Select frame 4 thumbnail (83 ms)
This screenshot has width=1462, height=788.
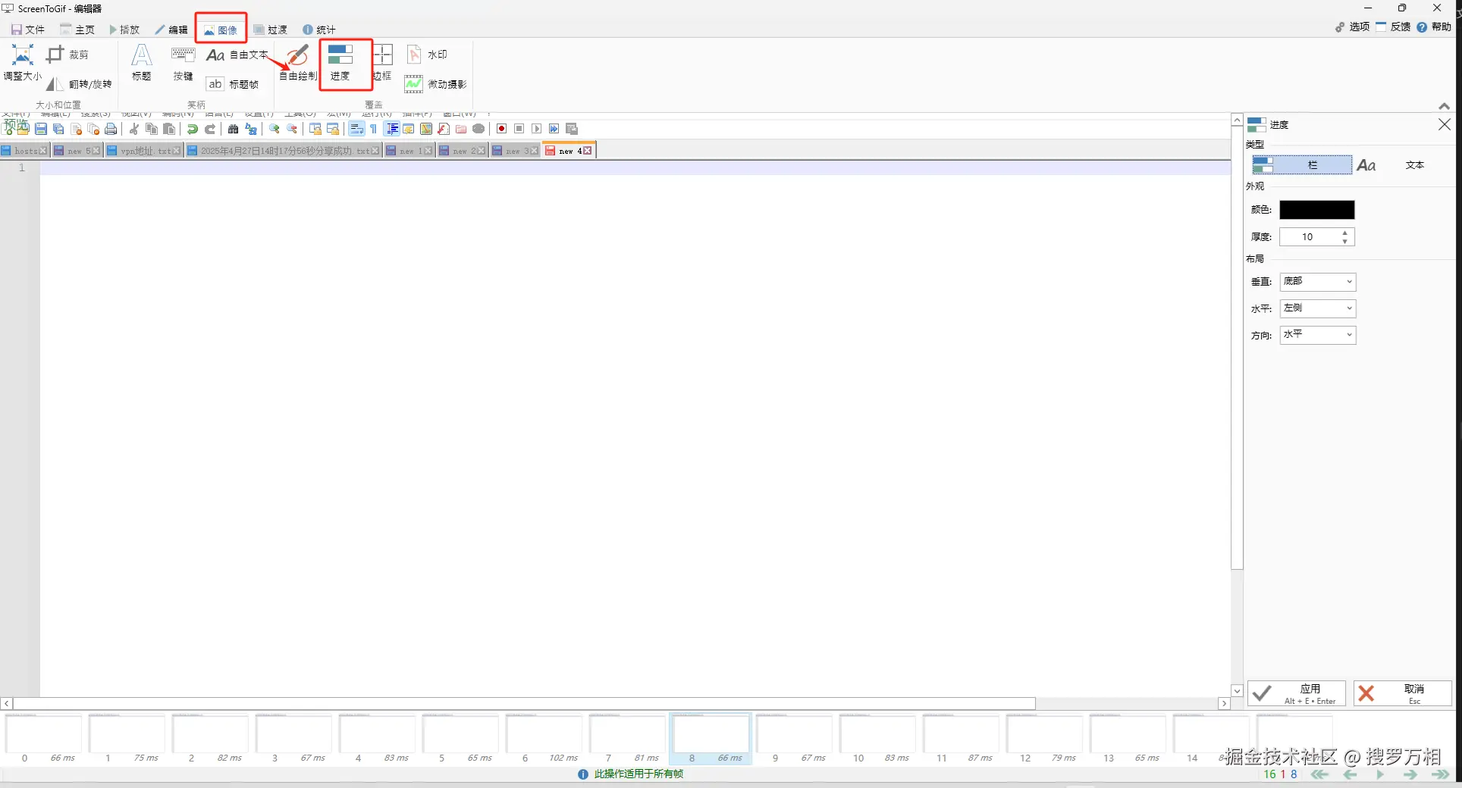tap(378, 739)
